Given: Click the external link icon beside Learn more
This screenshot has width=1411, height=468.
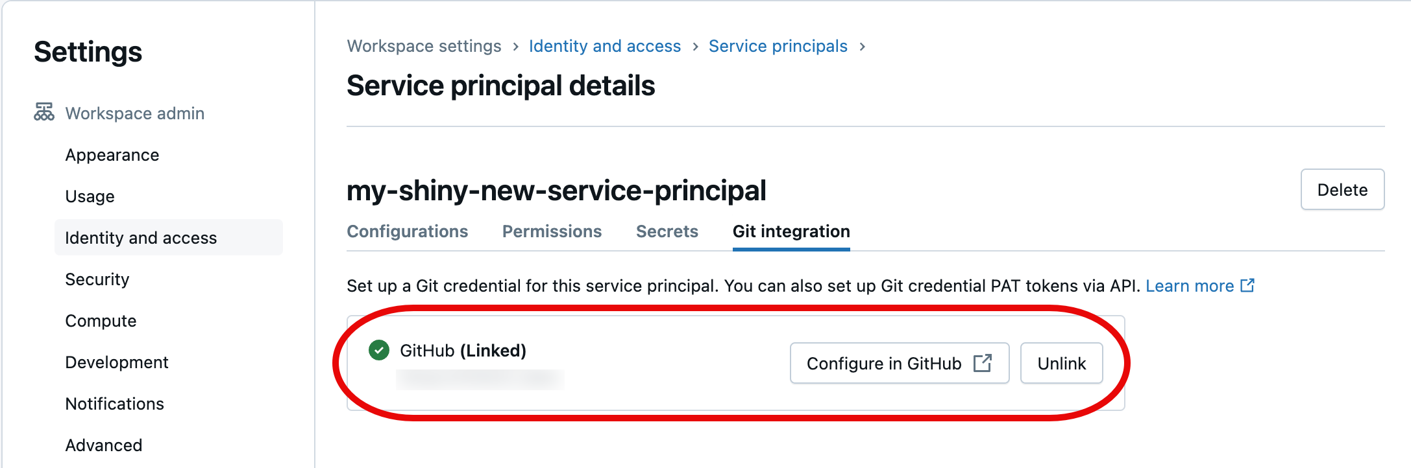Looking at the screenshot, I should [x=1248, y=285].
